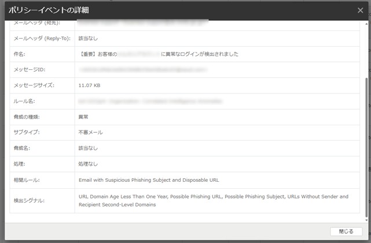Select the 不審メール subtype value
The image size is (371, 243).
(90, 132)
